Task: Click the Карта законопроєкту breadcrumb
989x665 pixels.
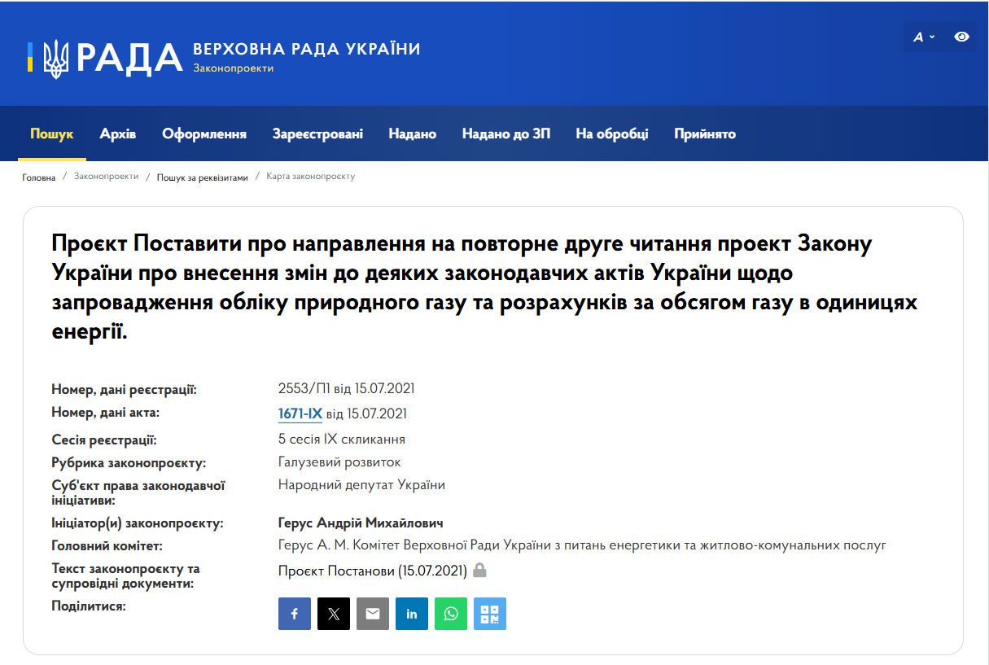Action: tap(311, 176)
